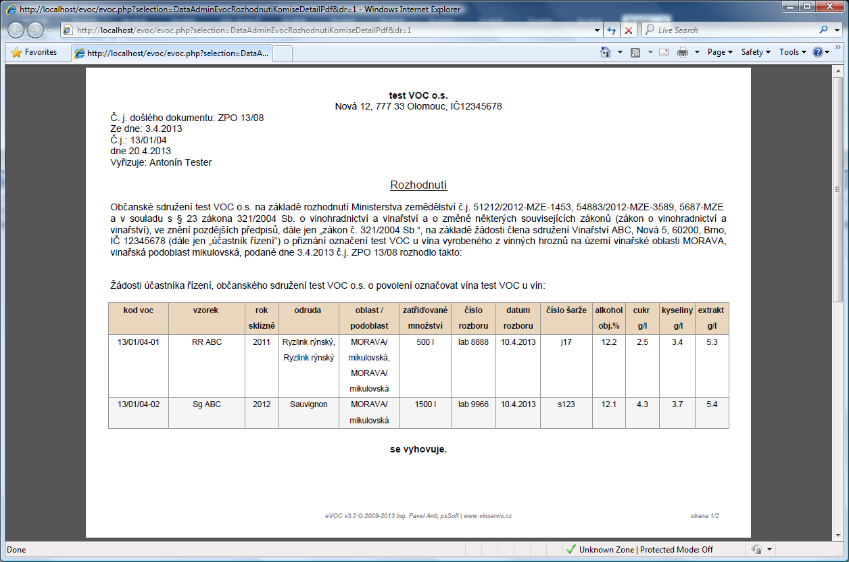The width and height of the screenshot is (849, 562).
Task: Click the Refresh page icon
Action: click(x=612, y=30)
